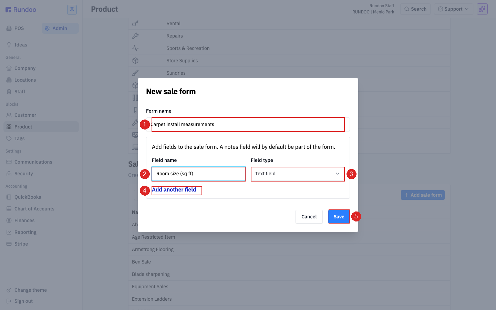Open Ideas in the sidebar

point(41,45)
